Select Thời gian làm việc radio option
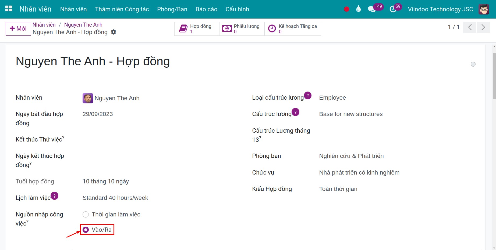This screenshot has width=496, height=250. coord(86,214)
